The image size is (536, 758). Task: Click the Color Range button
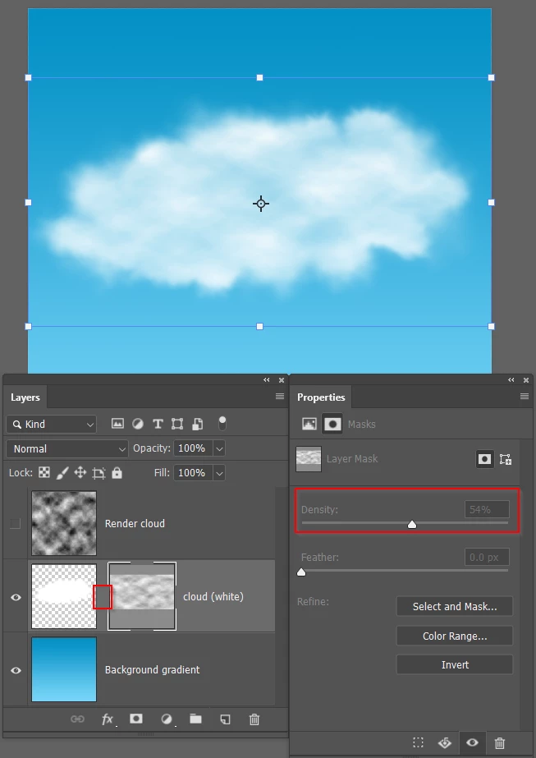point(454,636)
